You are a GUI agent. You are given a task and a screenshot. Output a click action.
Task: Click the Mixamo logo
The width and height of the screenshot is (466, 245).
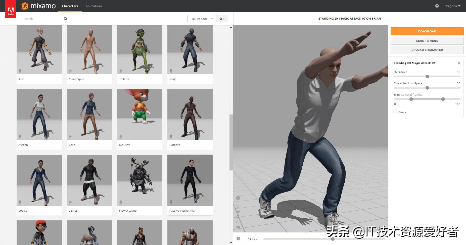tap(38, 6)
